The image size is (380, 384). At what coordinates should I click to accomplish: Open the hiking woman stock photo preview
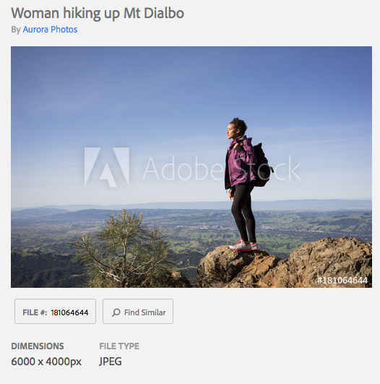click(191, 167)
